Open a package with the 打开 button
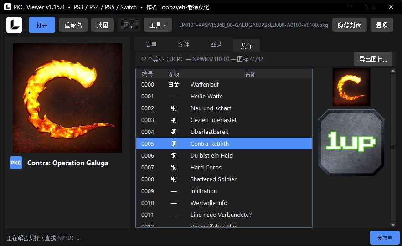The width and height of the screenshot is (402, 246). coord(42,25)
